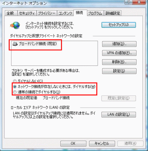Image resolution: width=148 pixels, height=151 pixels.
Task: Show the 詳細設定 tab
Action: pos(113,13)
